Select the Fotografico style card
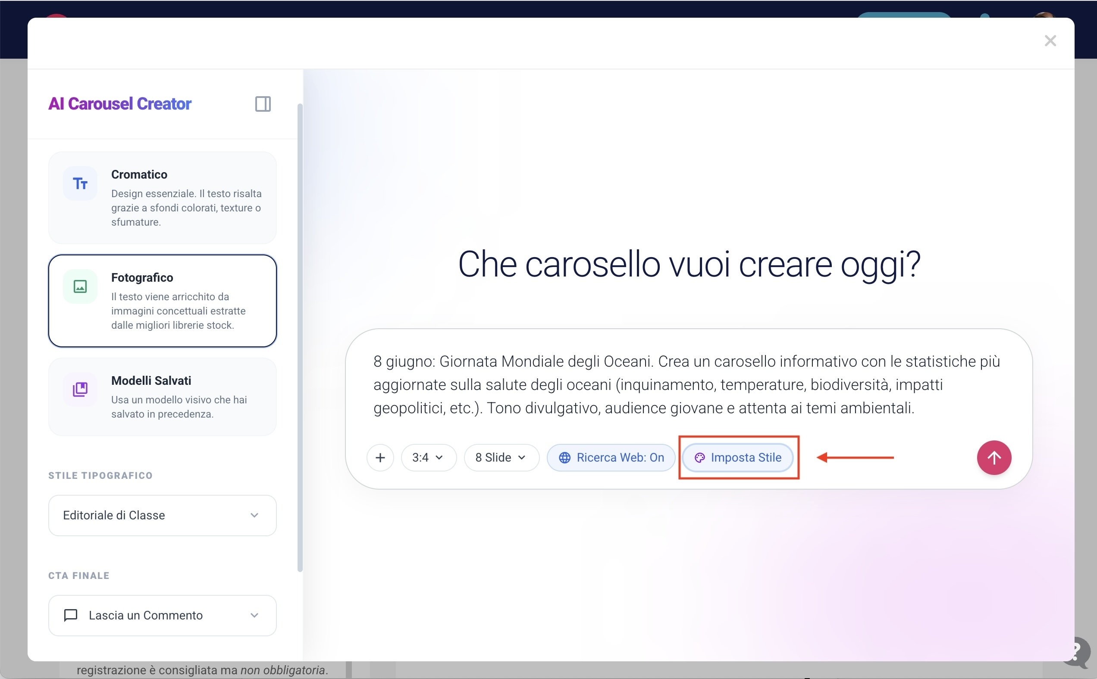The height and width of the screenshot is (679, 1097). coord(163,301)
